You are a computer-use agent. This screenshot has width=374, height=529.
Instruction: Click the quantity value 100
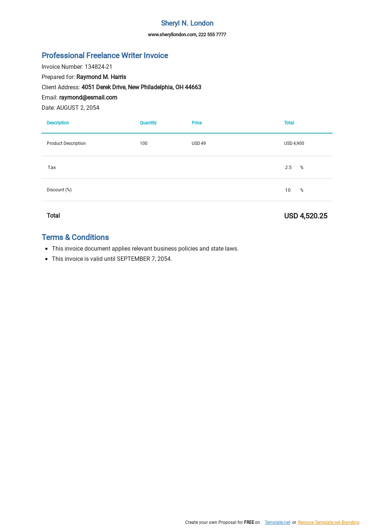click(144, 143)
